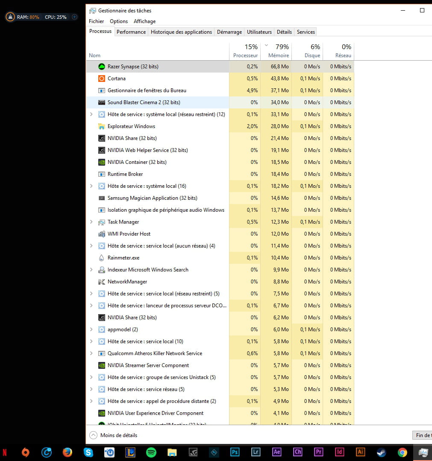Switch to Historique des applications tab
This screenshot has height=461, width=432.
(181, 32)
